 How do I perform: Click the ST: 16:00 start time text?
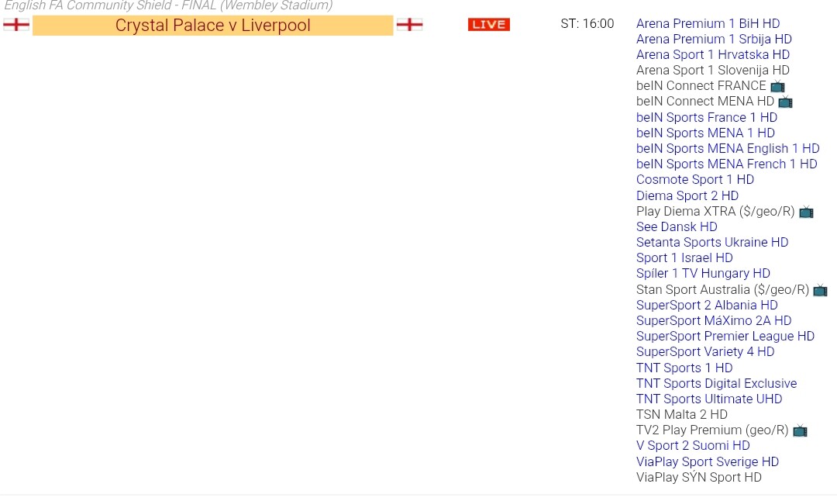click(587, 24)
